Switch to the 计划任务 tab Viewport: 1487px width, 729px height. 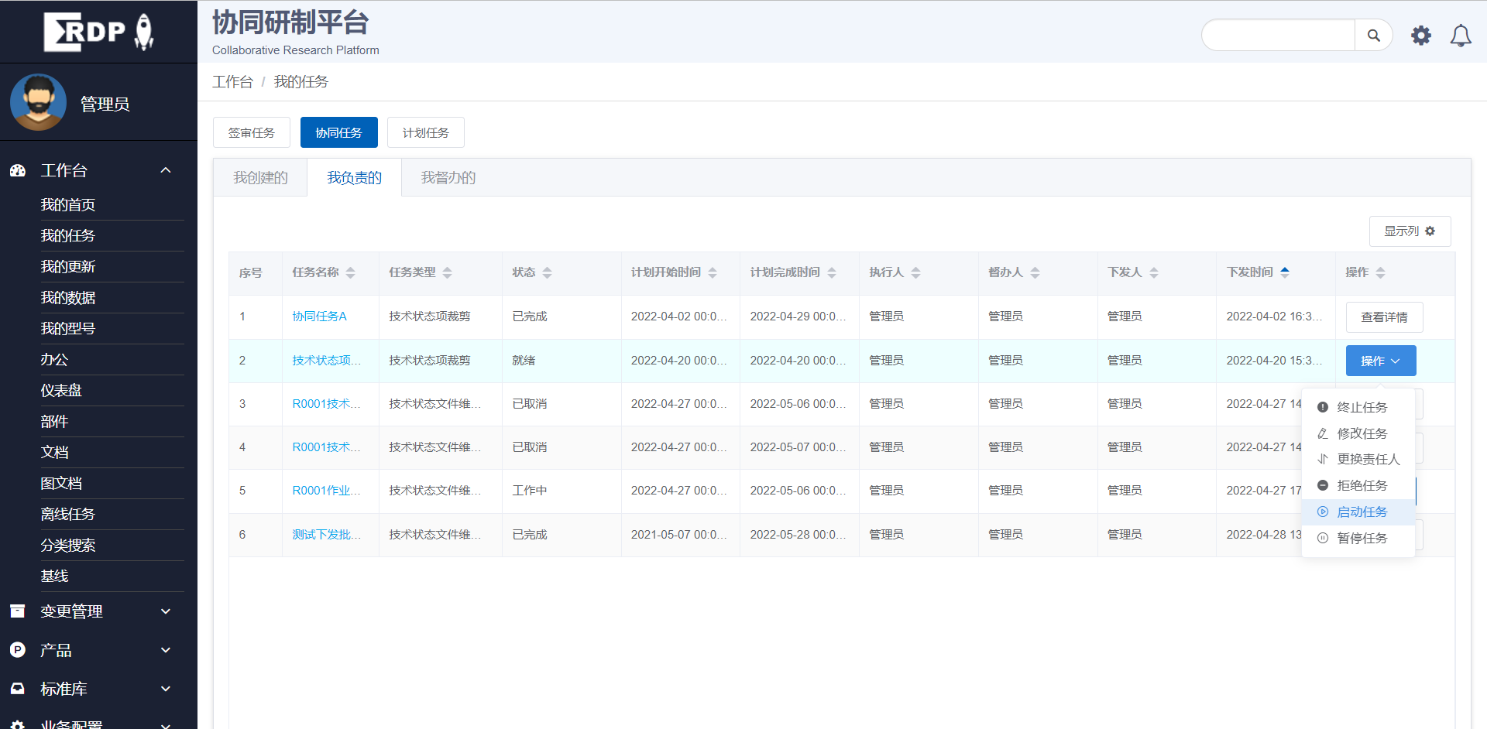tap(426, 132)
